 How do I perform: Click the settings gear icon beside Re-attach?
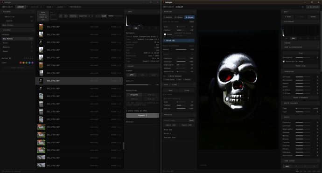point(303,7)
